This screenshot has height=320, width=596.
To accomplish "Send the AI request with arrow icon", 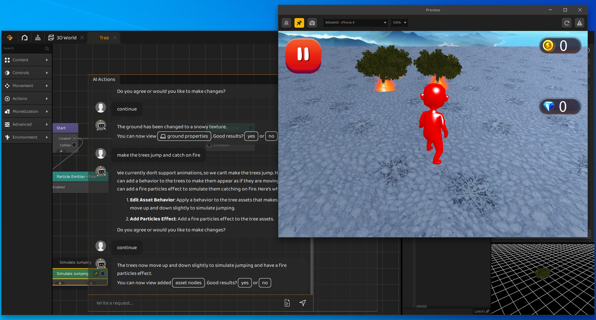I will click(303, 303).
